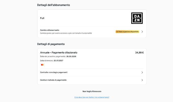Image resolution: width=173 pixels, height=102 pixels.
Task: Open Gestisci metodo di pagamento
Action: click(x=92, y=80)
